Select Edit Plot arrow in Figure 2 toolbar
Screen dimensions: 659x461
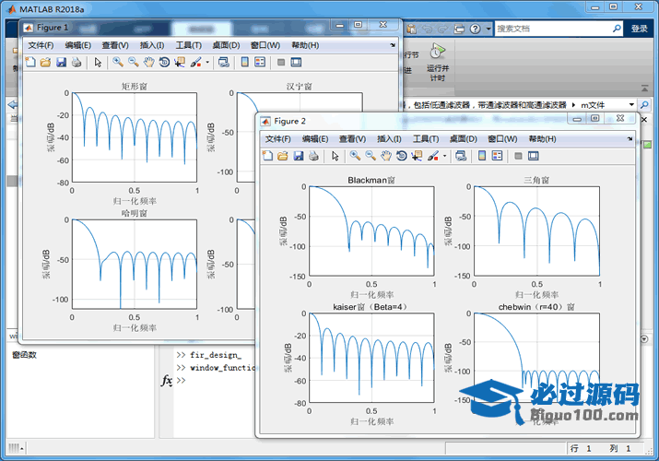coord(335,156)
